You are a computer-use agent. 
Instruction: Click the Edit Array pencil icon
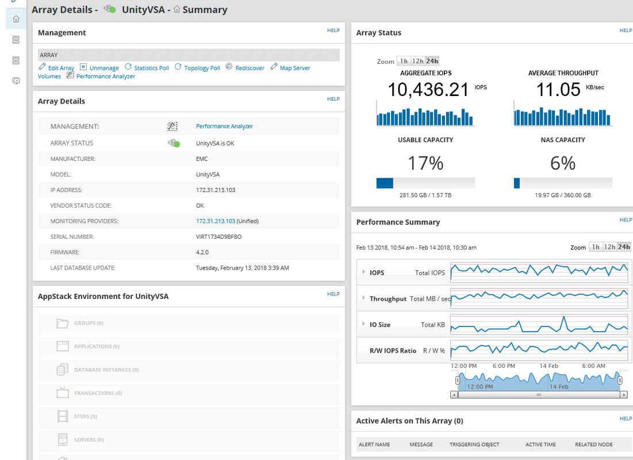pyautogui.click(x=43, y=67)
